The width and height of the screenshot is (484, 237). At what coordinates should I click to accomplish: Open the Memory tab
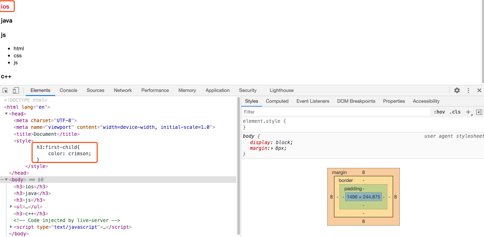pos(187,90)
